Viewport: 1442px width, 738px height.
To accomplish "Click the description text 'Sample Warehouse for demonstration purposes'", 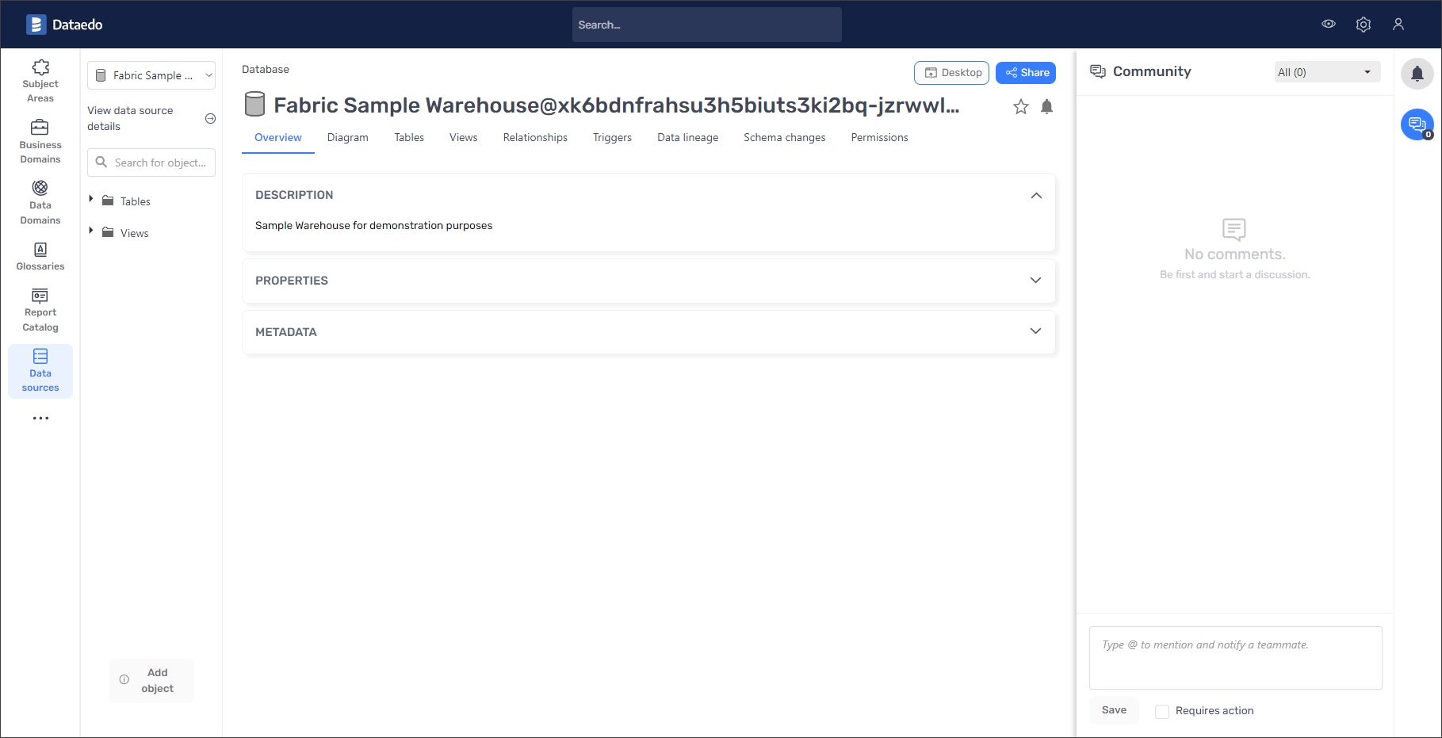I will pos(374,226).
